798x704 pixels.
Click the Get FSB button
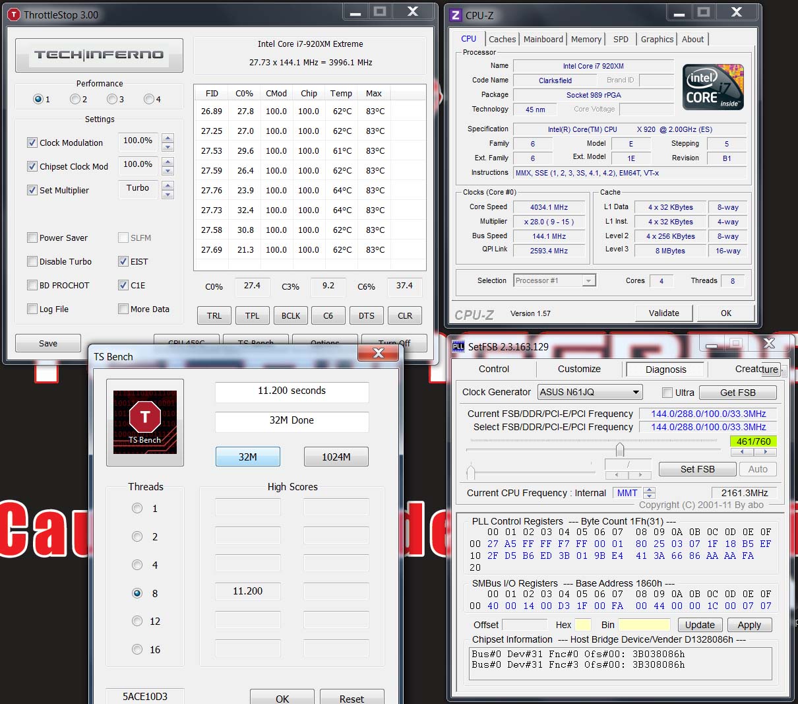pyautogui.click(x=738, y=393)
